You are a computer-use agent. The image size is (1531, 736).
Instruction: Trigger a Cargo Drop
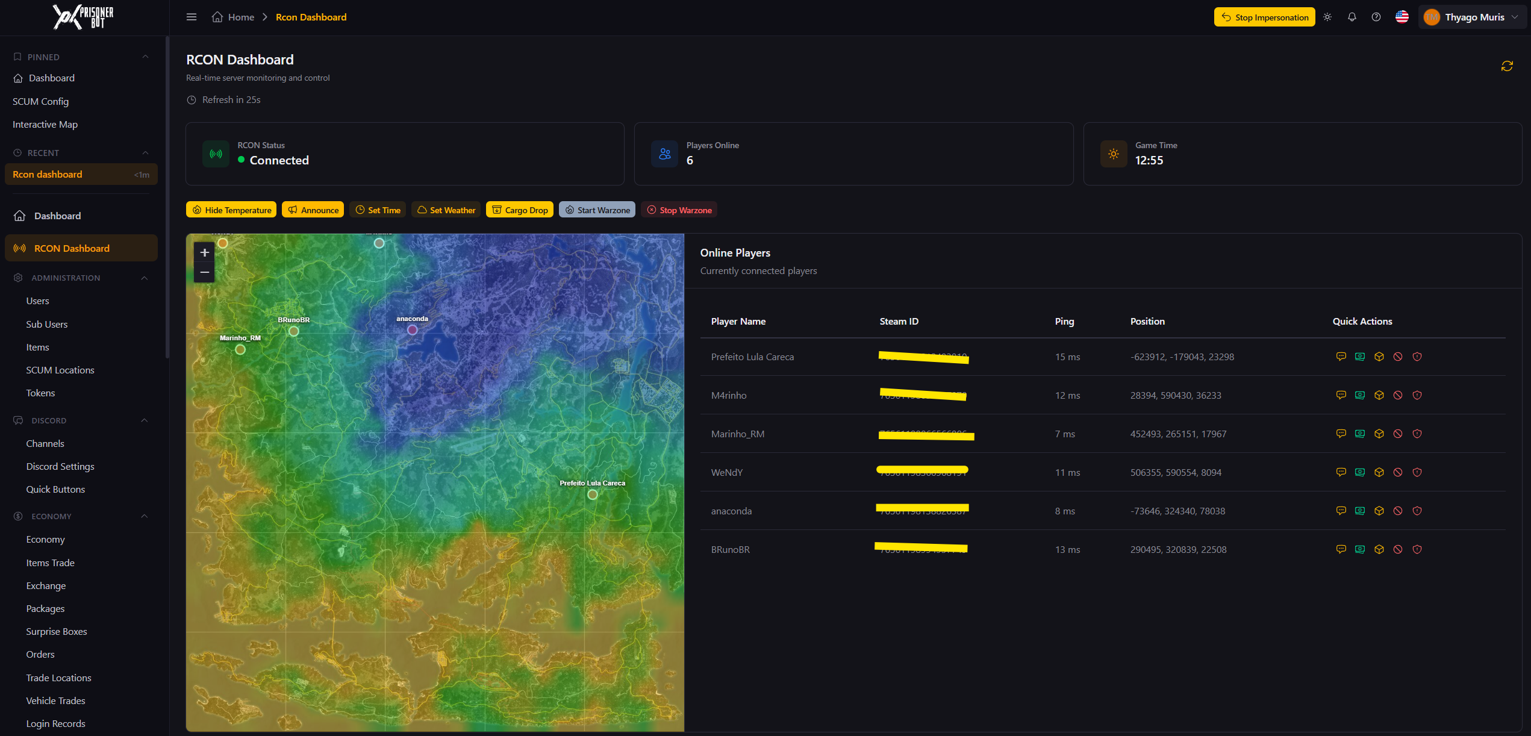tap(519, 210)
